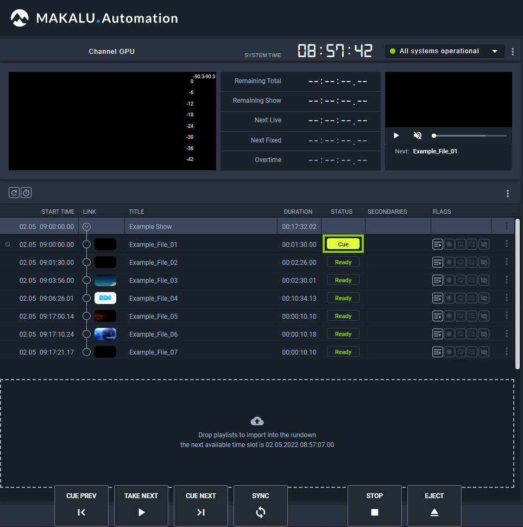
Task: Click the Cue status on Example_File_01
Action: tap(343, 244)
